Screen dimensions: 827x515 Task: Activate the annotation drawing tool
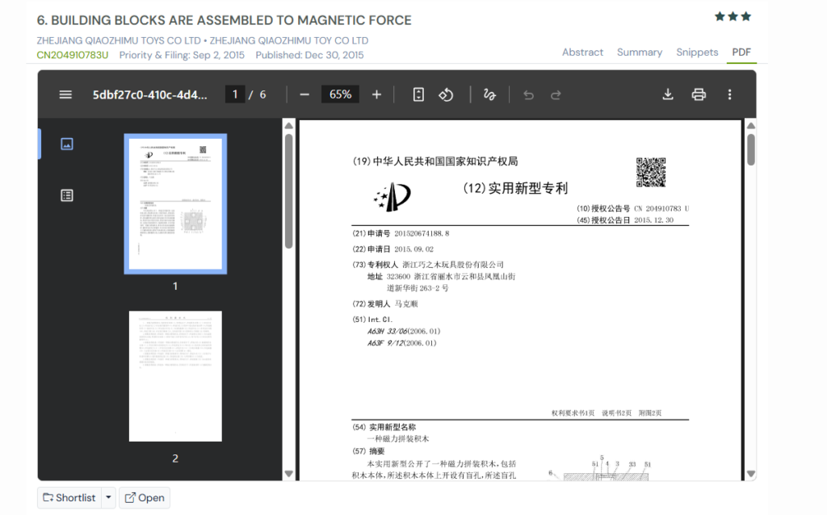click(489, 94)
